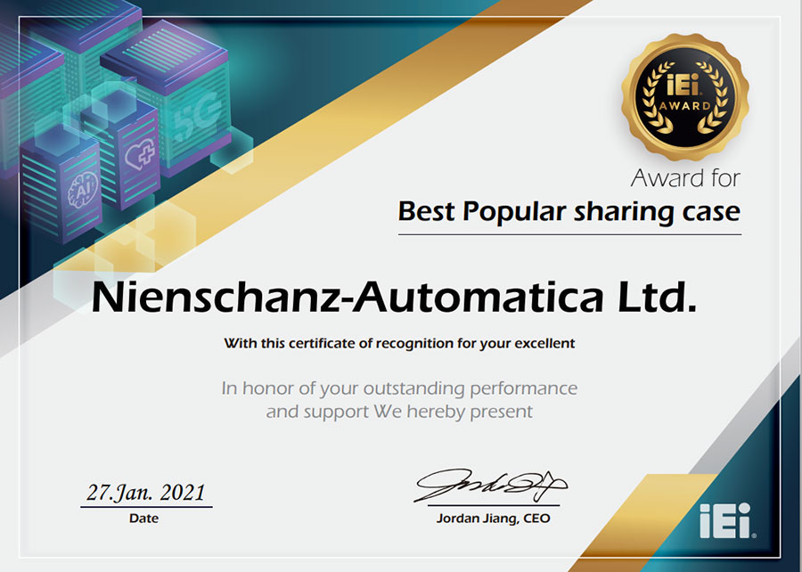Click "In honor of your outstanding performance"
This screenshot has height=572, width=802.
(399, 388)
